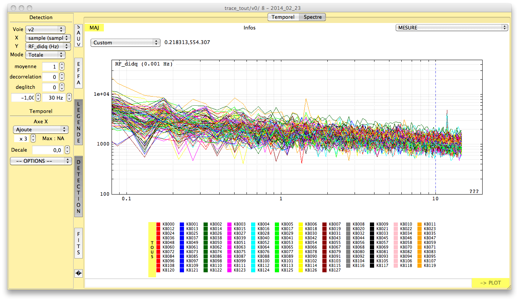Click the KB119 legend label
Image resolution: width=519 pixels, height=301 pixels.
tap(430, 265)
